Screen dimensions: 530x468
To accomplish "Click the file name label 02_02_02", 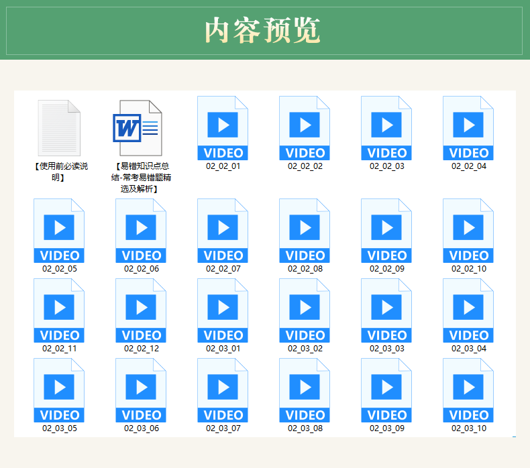I will point(305,166).
